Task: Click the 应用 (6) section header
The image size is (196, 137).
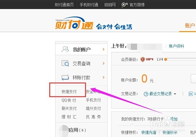Action: pyautogui.click(x=77, y=130)
